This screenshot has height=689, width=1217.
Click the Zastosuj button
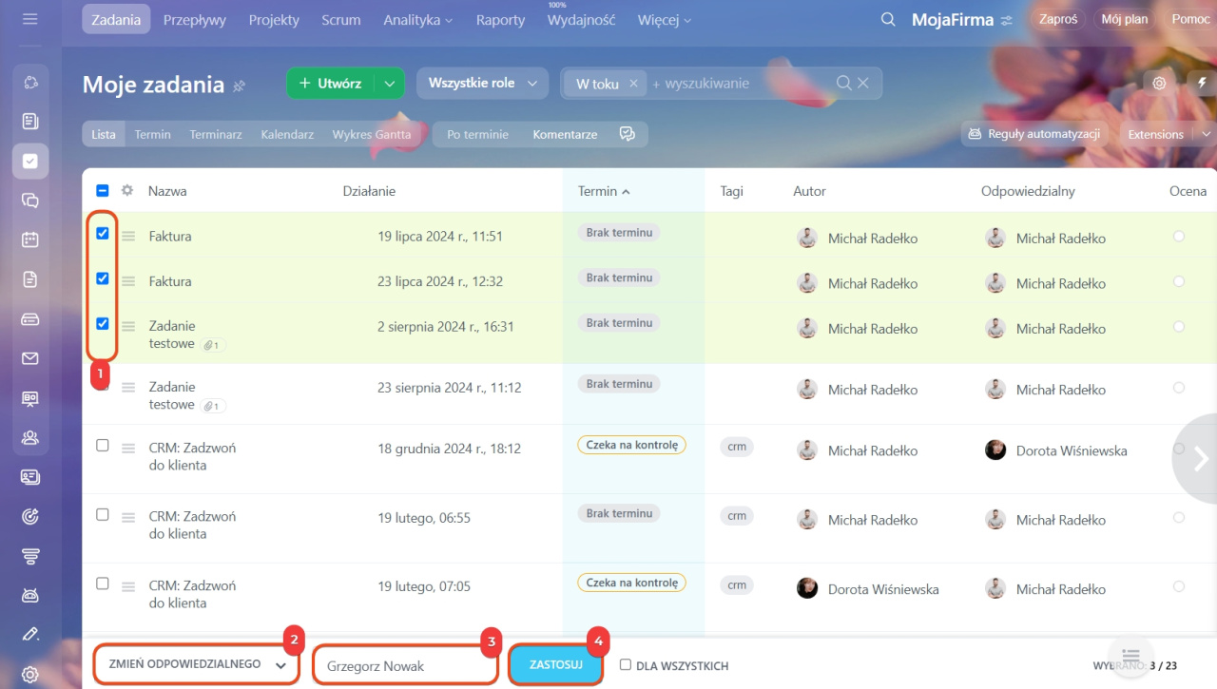(x=556, y=665)
